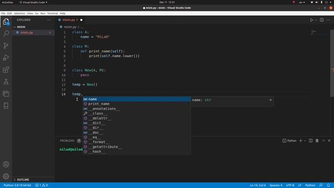Open the feedback icon in status bar
Image resolution: width=334 pixels, height=188 pixels.
[x=321, y=185]
